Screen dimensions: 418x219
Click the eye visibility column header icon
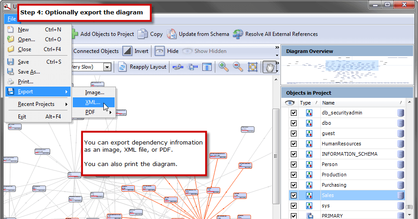(289, 103)
